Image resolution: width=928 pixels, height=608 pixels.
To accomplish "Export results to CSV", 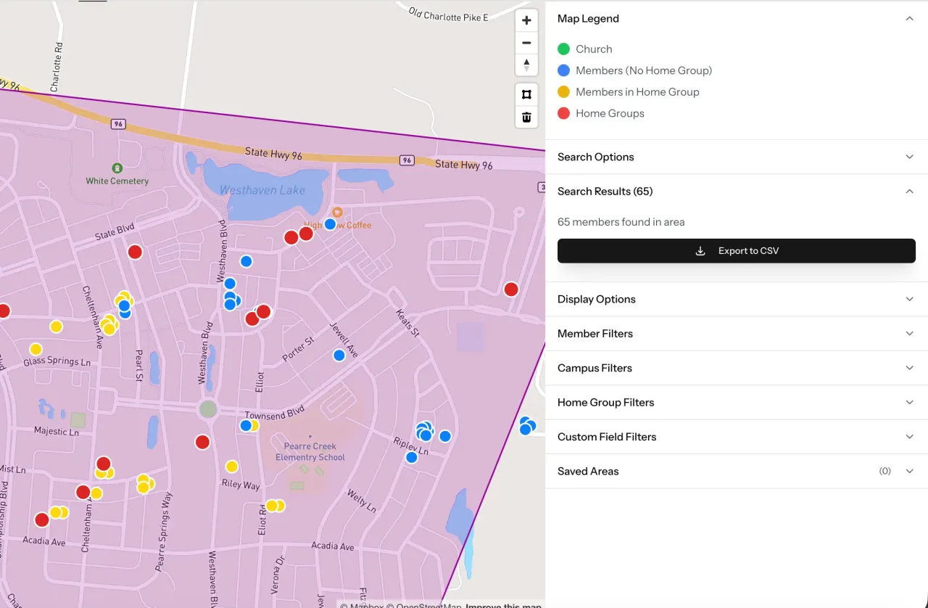I will 737,251.
